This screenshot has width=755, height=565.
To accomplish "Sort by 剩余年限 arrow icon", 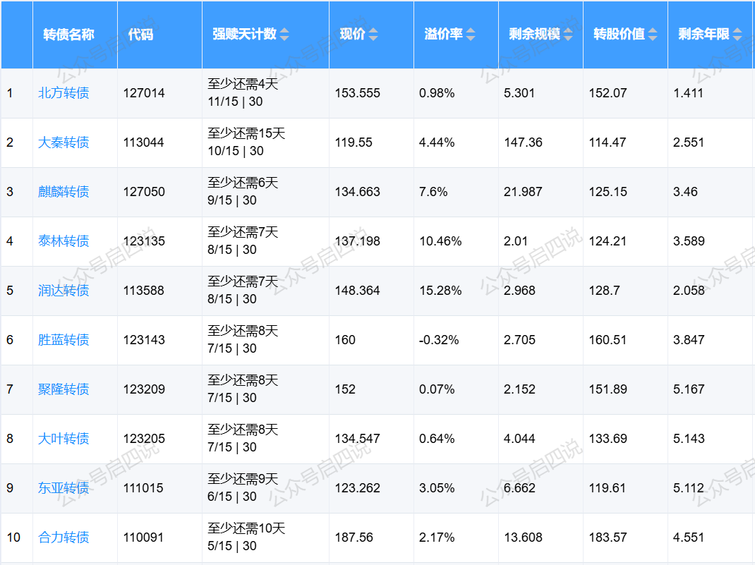I will [x=737, y=35].
